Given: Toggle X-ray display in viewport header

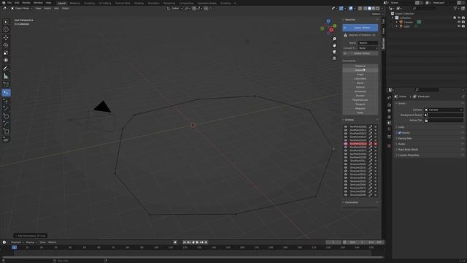Looking at the screenshot, I should (x=360, y=8).
